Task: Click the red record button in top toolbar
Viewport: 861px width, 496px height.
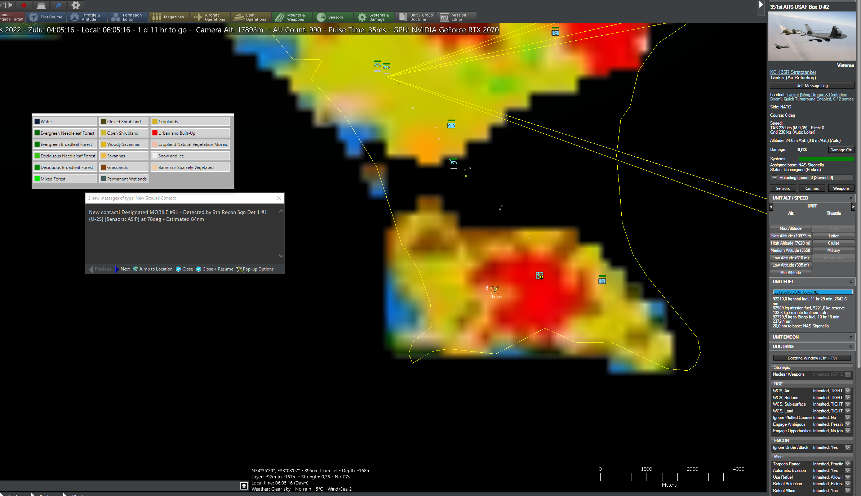Action: coord(24,5)
